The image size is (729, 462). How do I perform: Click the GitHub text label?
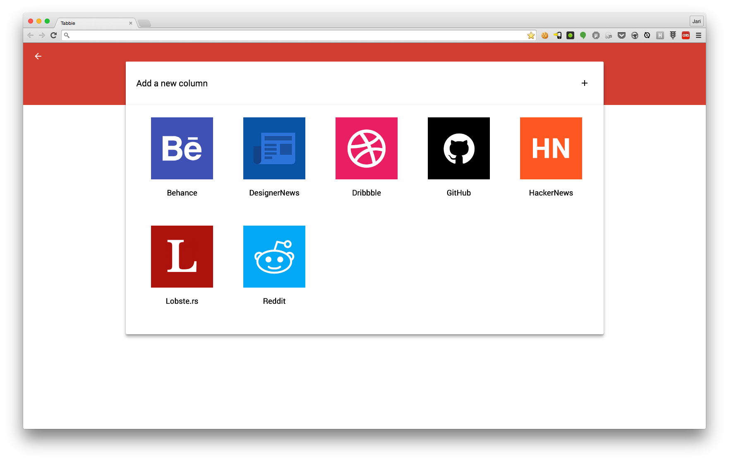click(459, 193)
